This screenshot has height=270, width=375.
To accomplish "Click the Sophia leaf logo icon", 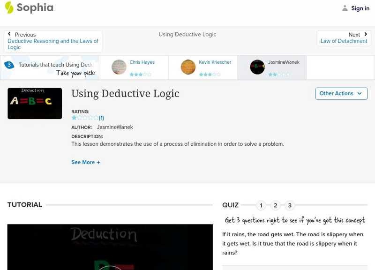I will (x=9, y=8).
